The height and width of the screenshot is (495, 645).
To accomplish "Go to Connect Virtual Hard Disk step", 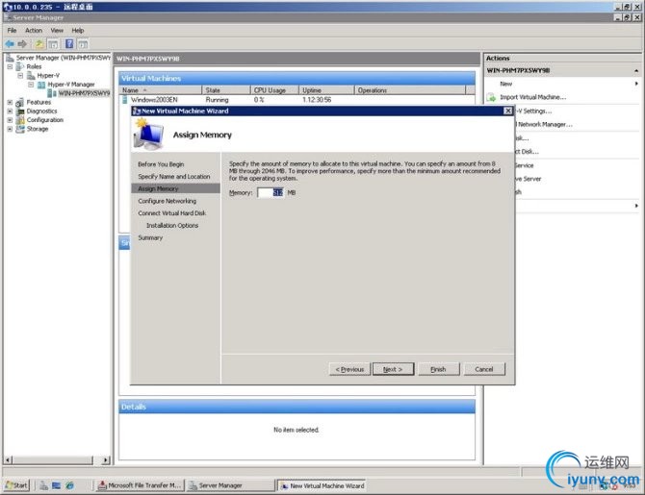I will click(x=172, y=213).
